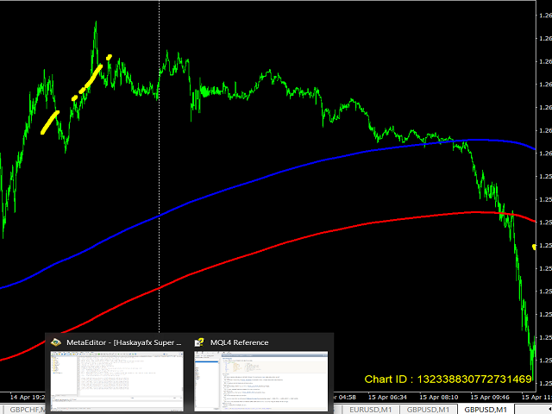552x414 pixels.
Task: Click the "MQL4 Reference" preview title
Action: tap(240, 342)
